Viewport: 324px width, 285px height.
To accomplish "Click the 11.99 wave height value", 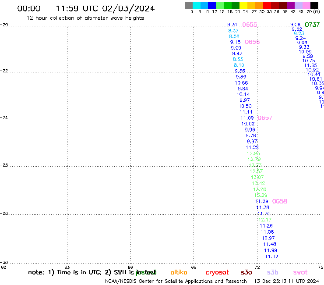I will point(271,251).
